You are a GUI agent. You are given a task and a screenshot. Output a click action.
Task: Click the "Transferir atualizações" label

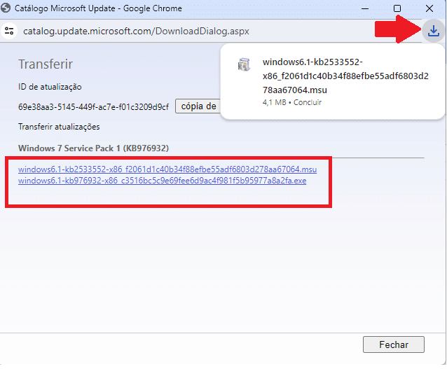[59, 127]
